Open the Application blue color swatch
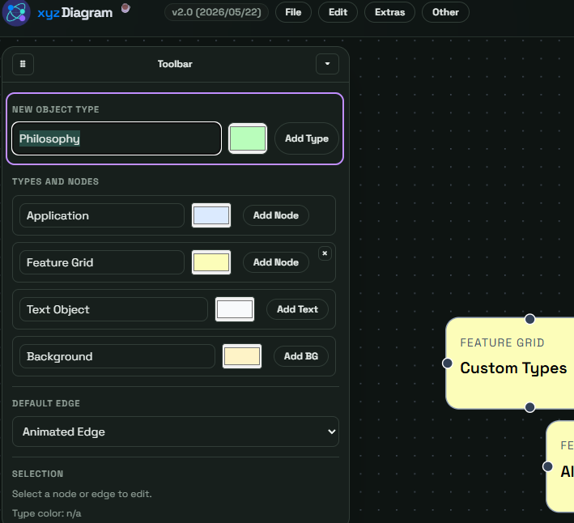 click(211, 215)
